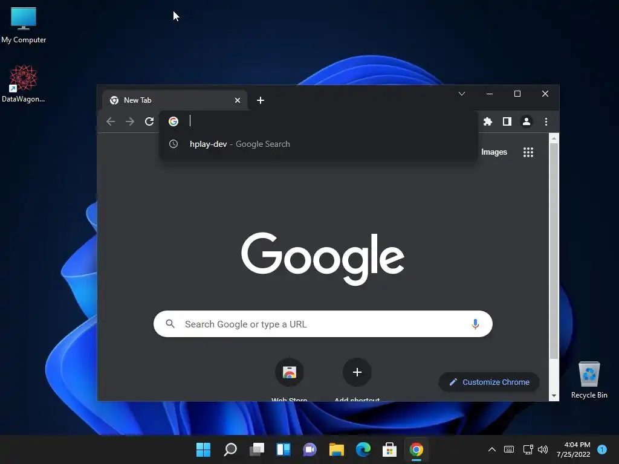
Task: Open File Explorer from taskbar
Action: pos(337,449)
